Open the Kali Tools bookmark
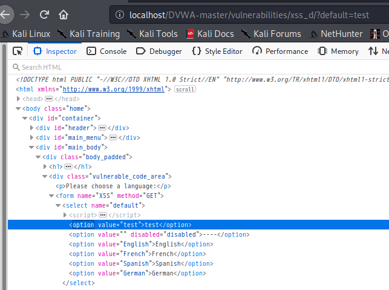 pyautogui.click(x=152, y=34)
